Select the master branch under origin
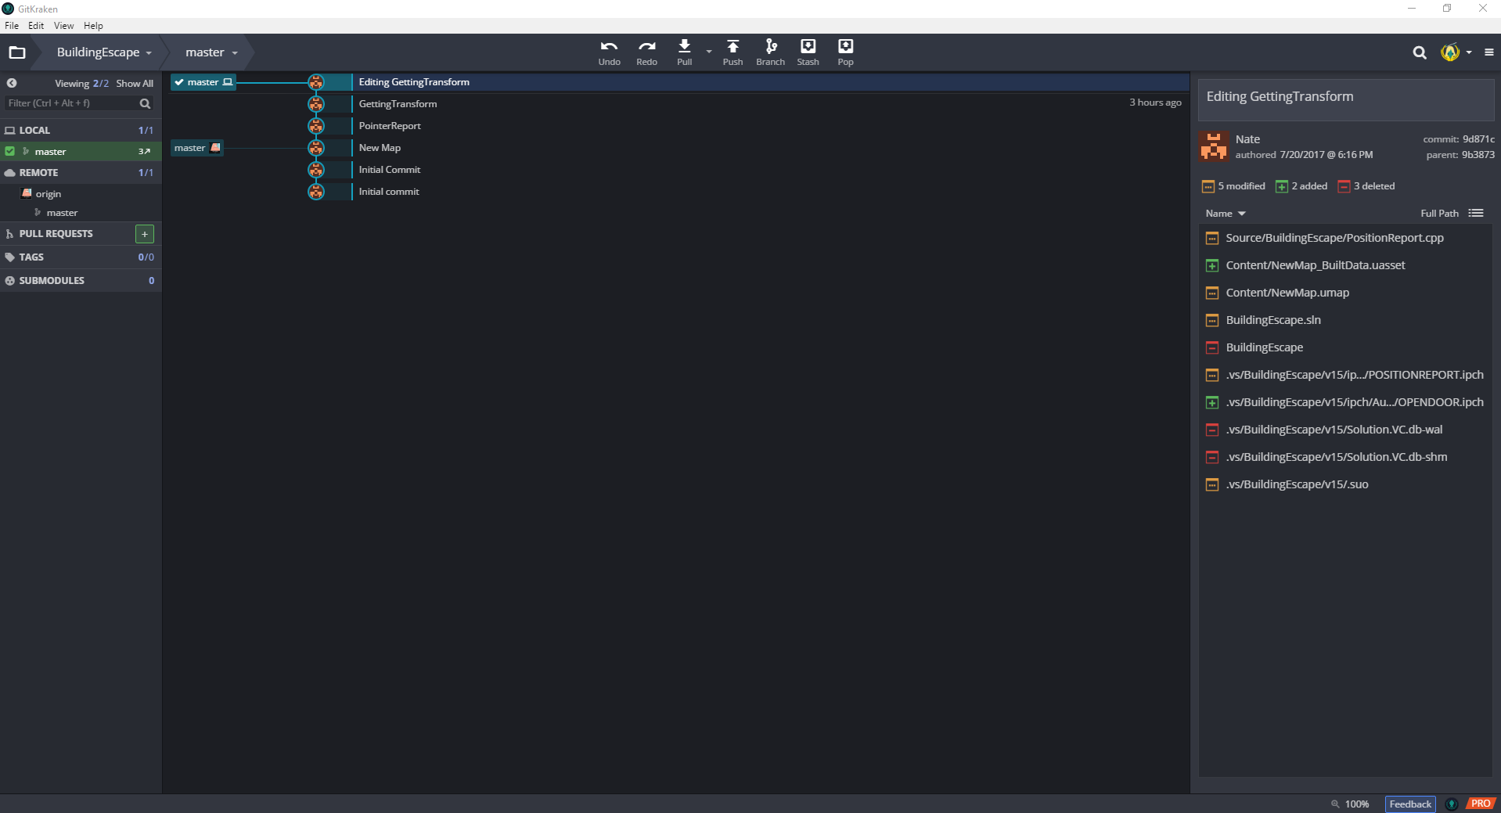Screen dimensions: 1501x813 pos(62,213)
